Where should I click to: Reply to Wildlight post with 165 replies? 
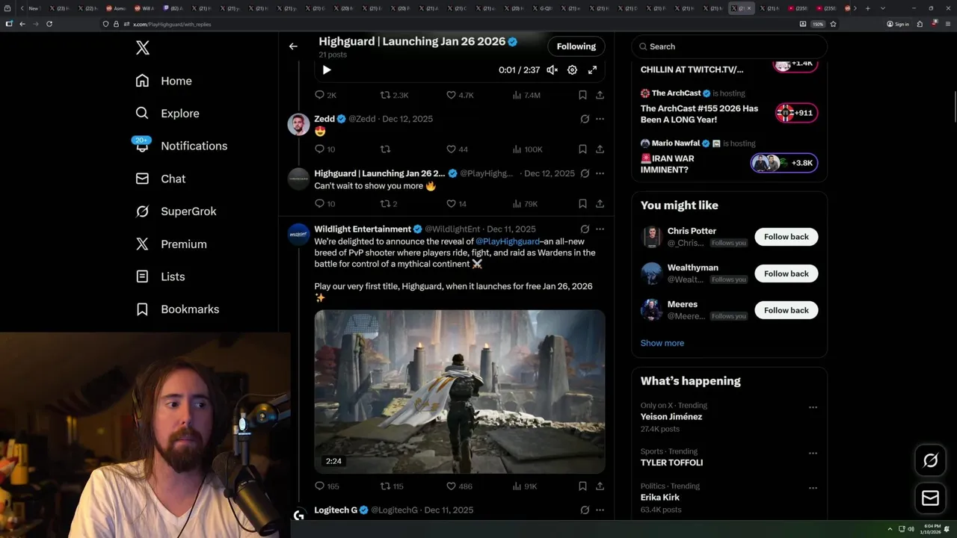[327, 486]
